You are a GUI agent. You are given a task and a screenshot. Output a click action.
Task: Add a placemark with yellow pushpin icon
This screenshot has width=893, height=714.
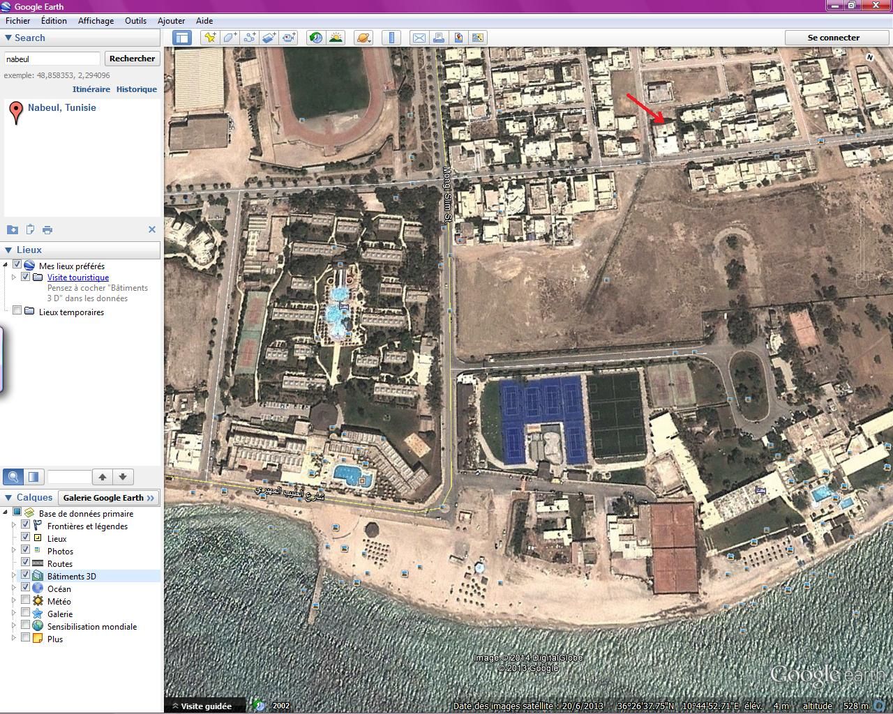click(209, 38)
